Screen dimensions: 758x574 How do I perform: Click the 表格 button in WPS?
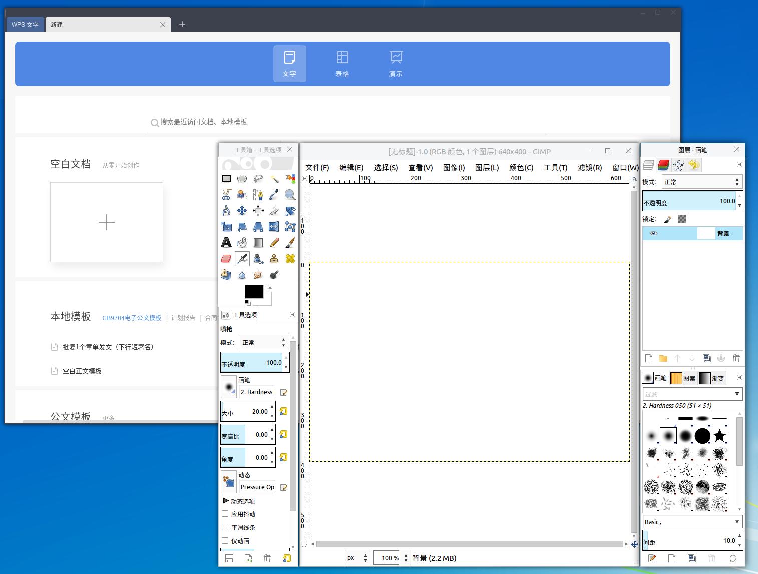pos(342,64)
